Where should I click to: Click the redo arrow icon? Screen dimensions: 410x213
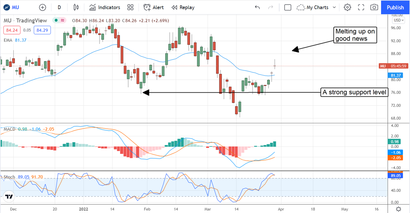tap(271, 7)
